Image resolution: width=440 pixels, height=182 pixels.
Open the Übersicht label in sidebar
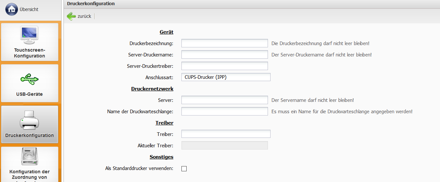pos(29,9)
